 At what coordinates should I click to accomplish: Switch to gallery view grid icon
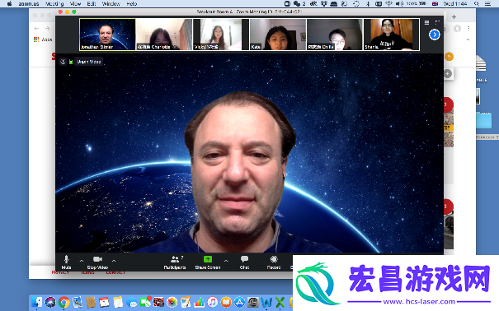pos(426,22)
